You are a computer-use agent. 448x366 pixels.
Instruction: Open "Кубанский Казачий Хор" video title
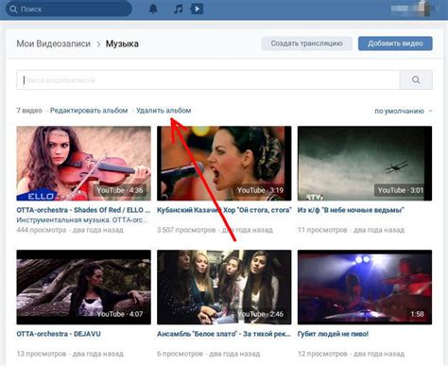click(224, 210)
